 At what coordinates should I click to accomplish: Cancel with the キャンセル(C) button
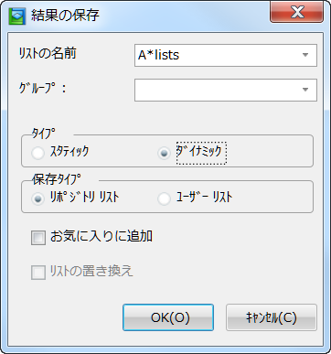272,317
